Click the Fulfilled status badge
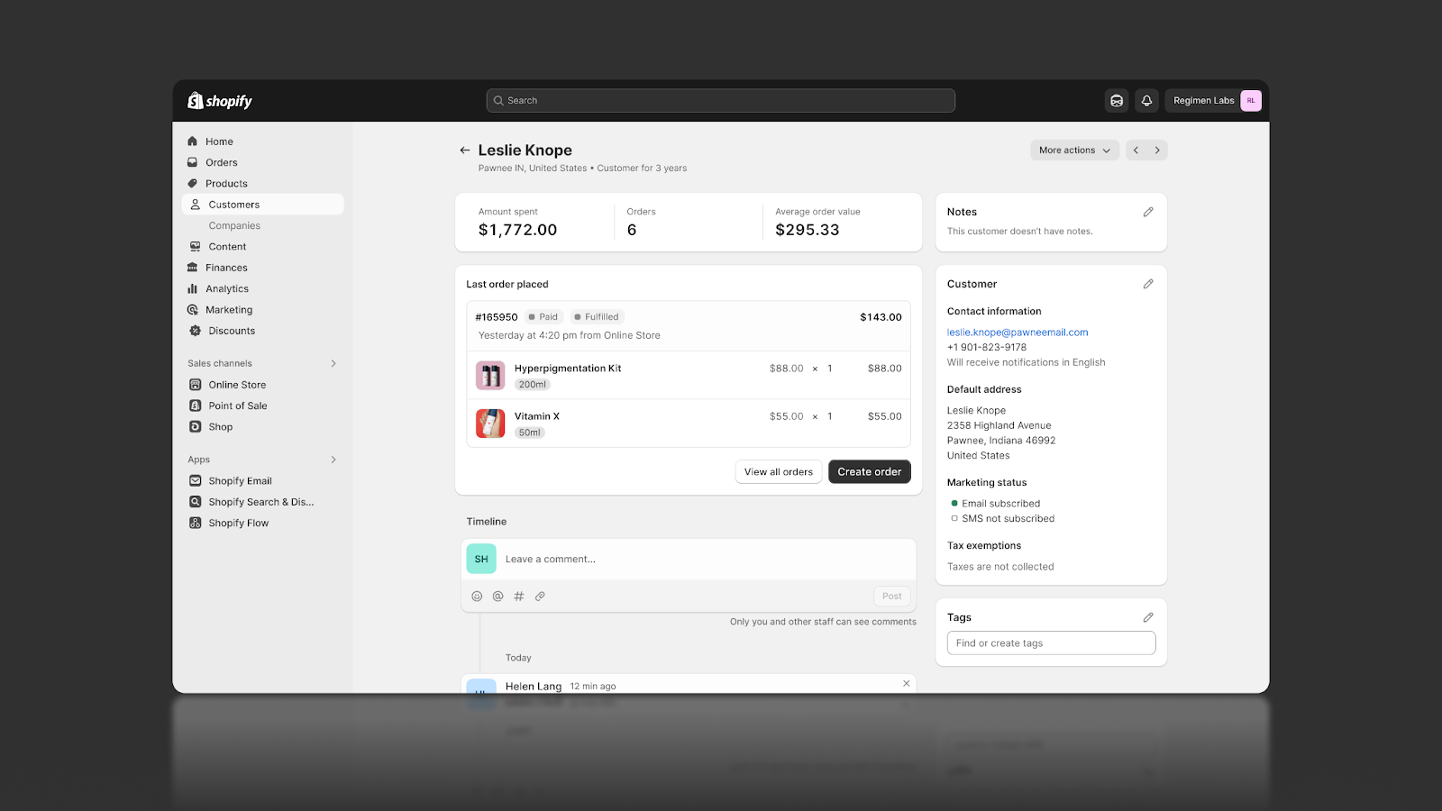1442x811 pixels. (597, 317)
